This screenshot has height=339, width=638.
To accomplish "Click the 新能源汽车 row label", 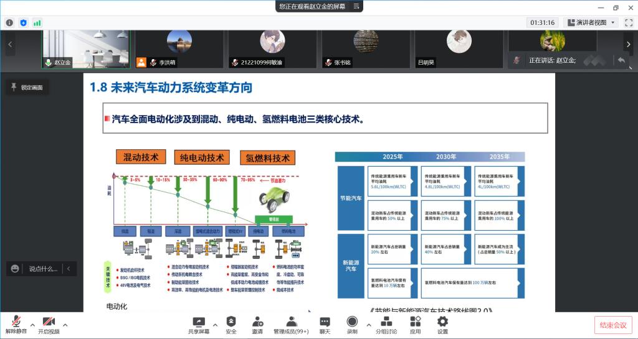I will coord(351,266).
